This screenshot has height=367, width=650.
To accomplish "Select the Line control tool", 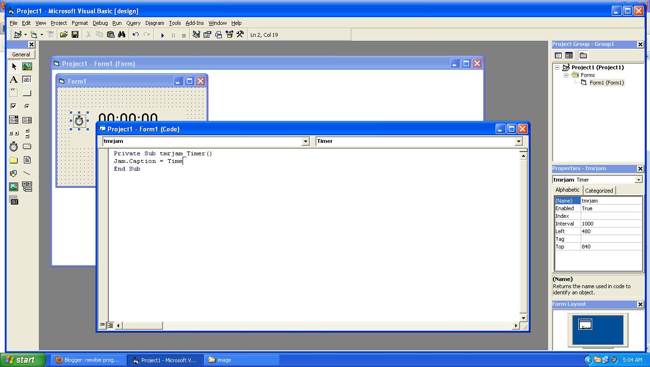I will [27, 173].
